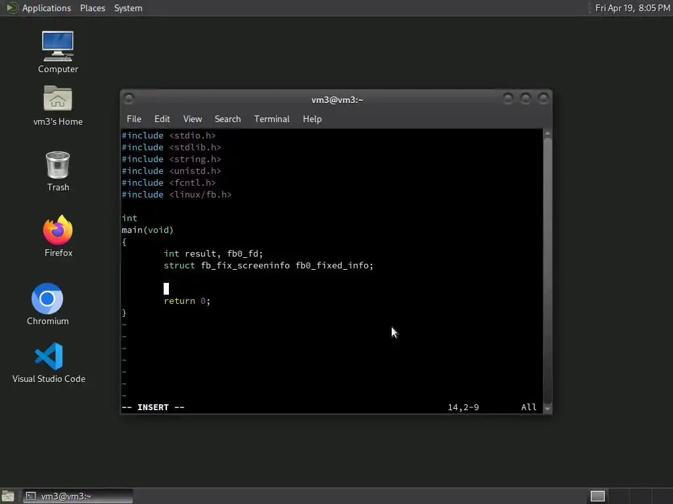Click 'int result, fb0_fd;' declaration
The image size is (673, 504).
coord(213,254)
